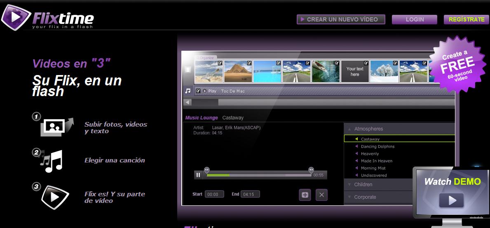Click the 'Toc De Mac' track name
The height and width of the screenshot is (228, 490).
click(x=233, y=91)
